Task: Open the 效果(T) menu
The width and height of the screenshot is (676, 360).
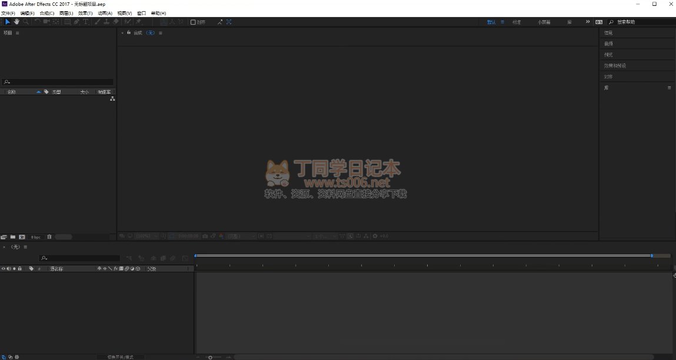Action: pyautogui.click(x=85, y=14)
